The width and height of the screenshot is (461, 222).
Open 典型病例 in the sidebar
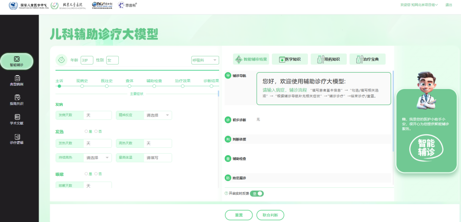[16, 80]
